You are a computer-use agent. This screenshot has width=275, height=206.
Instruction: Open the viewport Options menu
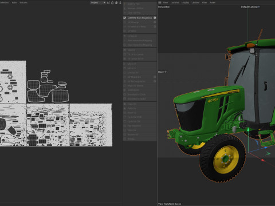[195, 2]
